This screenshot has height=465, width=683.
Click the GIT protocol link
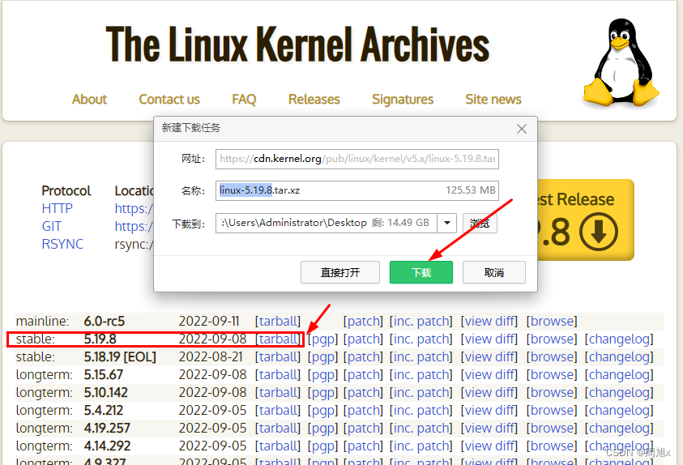point(51,226)
